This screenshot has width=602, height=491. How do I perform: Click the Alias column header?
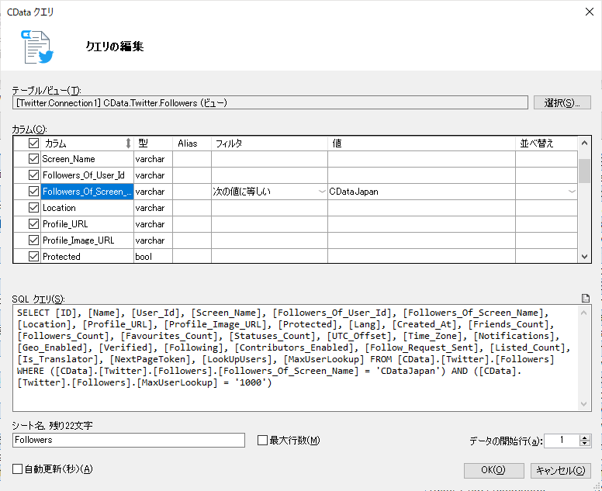coord(192,143)
